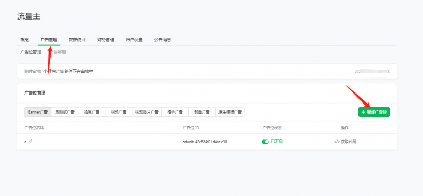The image size is (423, 196).
Task: Toggle the 已开启 ad unit status switch
Action: click(x=265, y=142)
